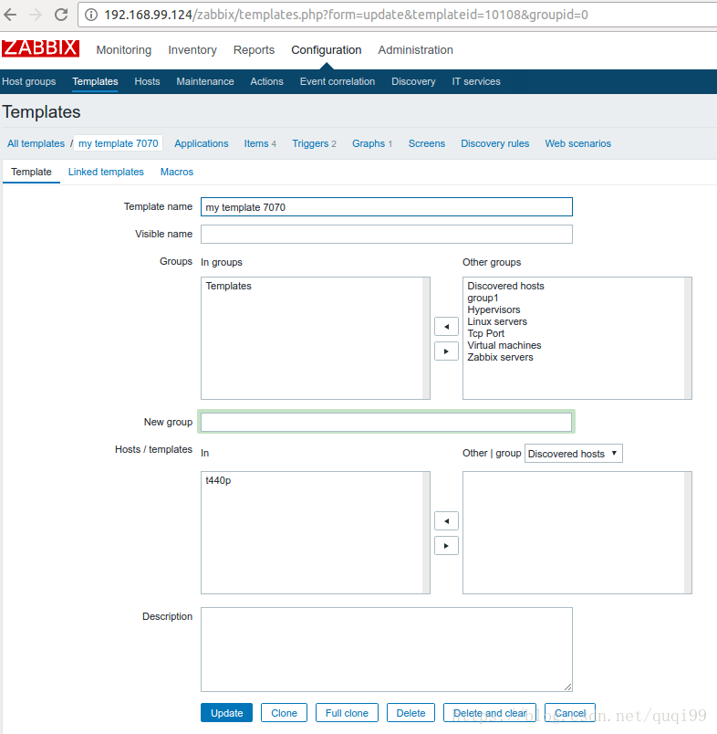Move host t440p to Other list with the right arrow

(x=446, y=546)
